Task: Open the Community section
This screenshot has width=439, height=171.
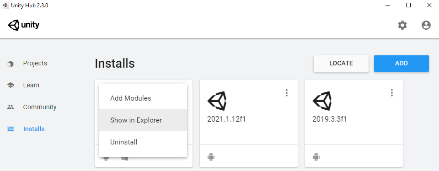Action: [40, 107]
